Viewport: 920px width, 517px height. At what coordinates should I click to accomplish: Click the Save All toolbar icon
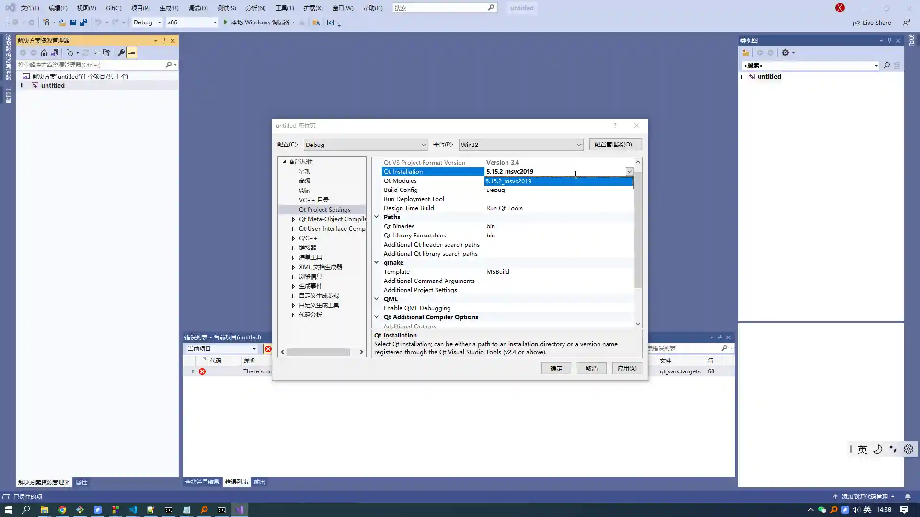(84, 22)
